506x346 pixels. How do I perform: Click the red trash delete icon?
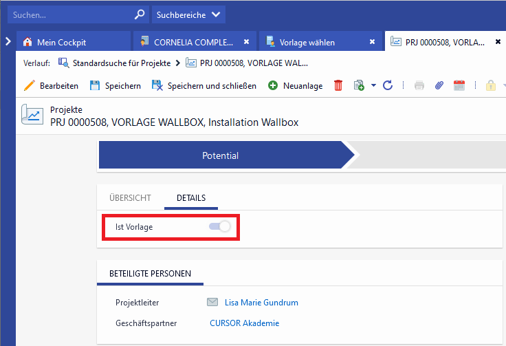coord(338,86)
